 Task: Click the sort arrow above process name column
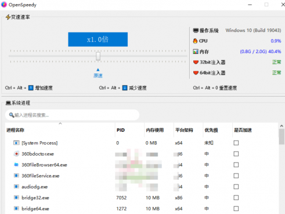pos(60,124)
